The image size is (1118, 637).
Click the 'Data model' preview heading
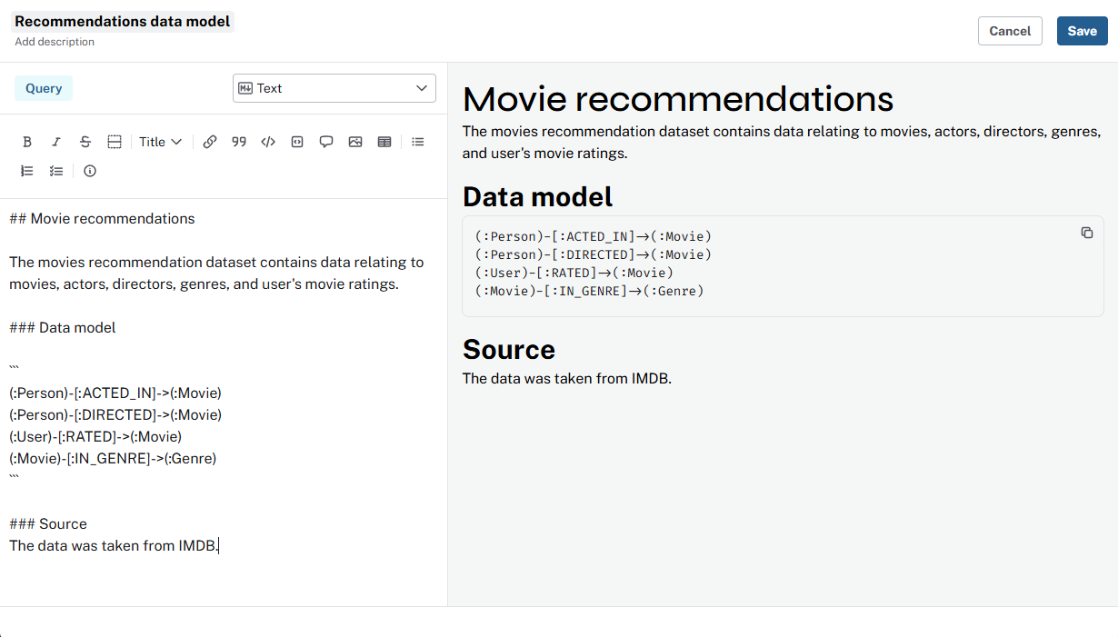538,196
